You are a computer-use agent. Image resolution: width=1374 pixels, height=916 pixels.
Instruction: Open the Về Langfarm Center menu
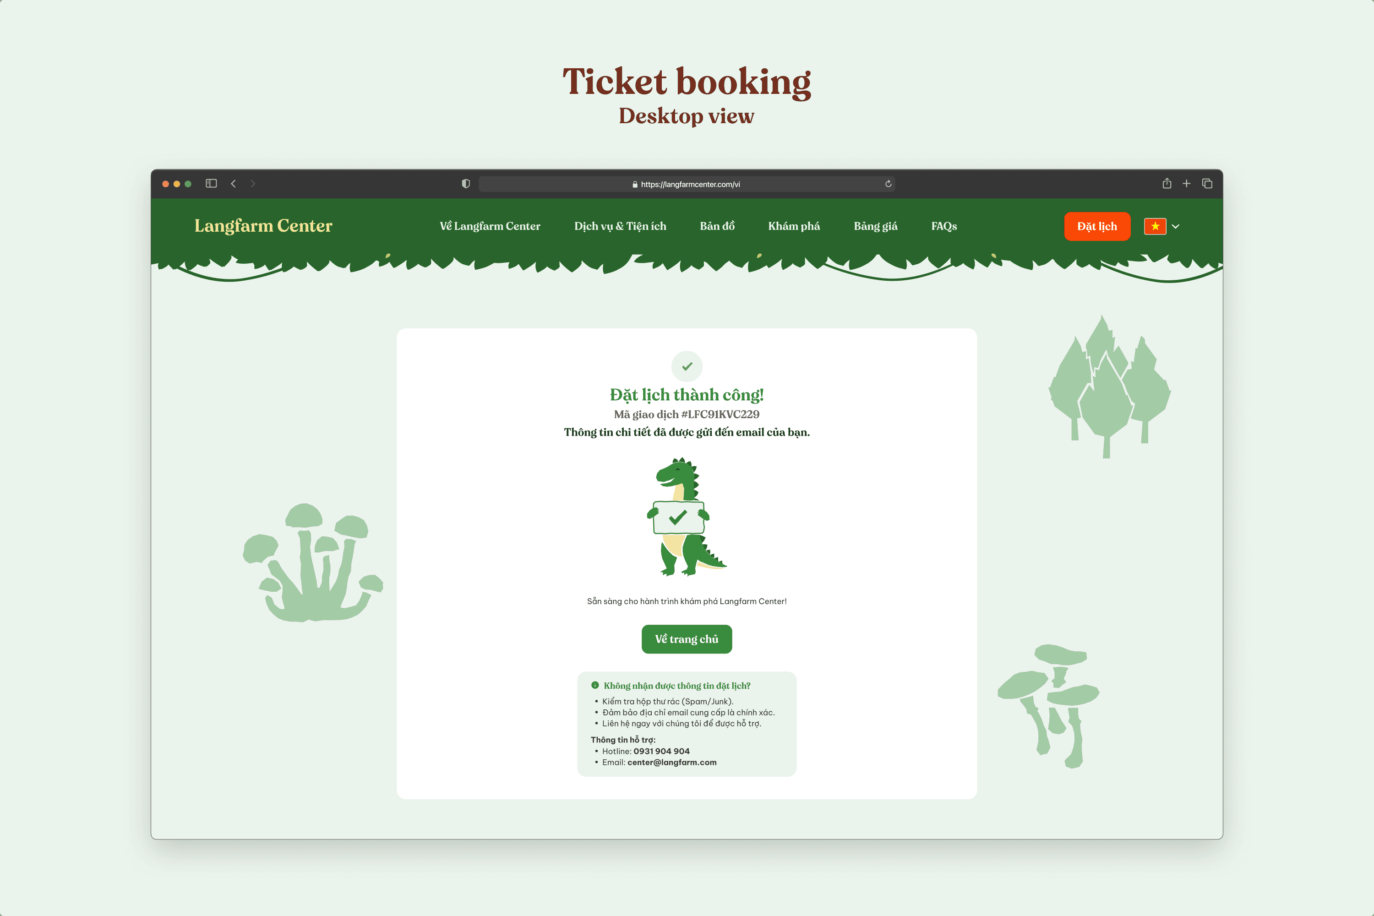click(x=490, y=226)
